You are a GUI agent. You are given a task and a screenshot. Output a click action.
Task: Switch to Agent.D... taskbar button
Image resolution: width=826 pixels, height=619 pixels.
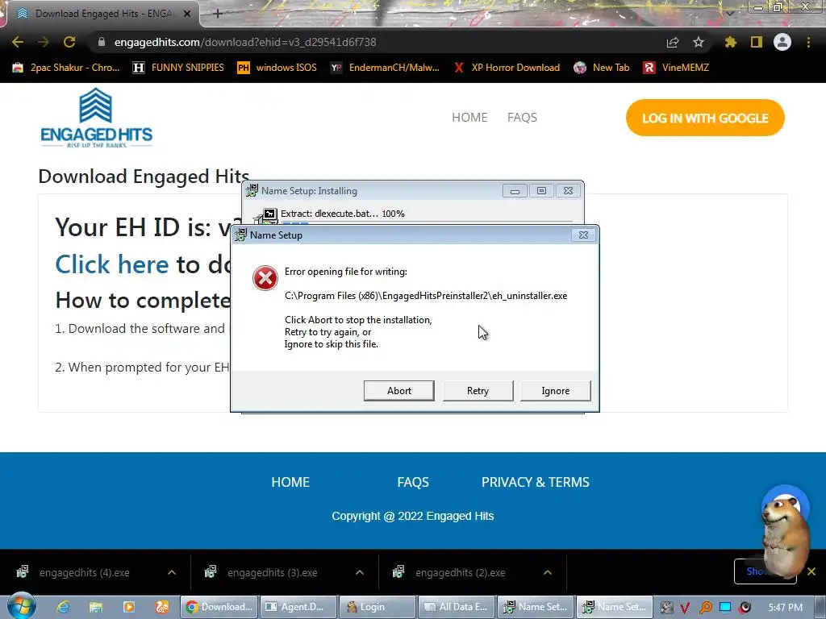[x=298, y=607]
